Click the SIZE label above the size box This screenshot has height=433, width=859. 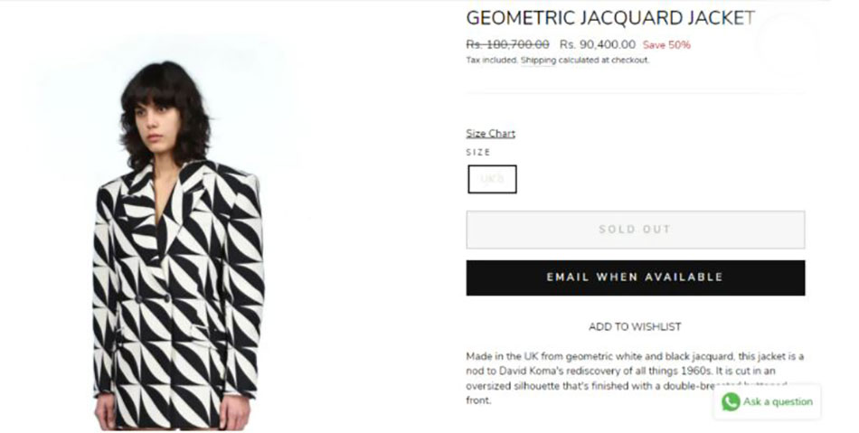point(478,152)
